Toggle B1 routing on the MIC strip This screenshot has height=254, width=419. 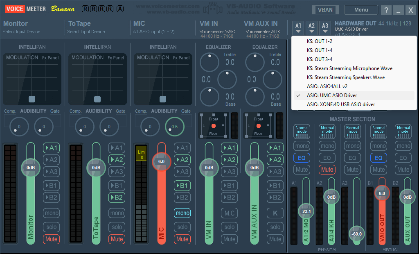coord(182,186)
